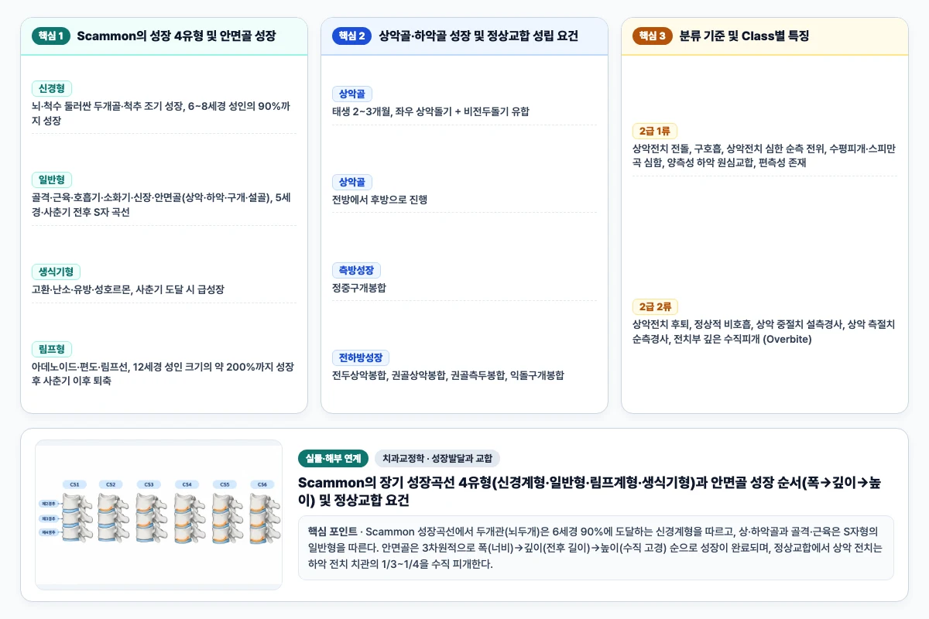This screenshot has height=619, width=929.
Task: Click the 실물·해부 연계 badge
Action: click(x=334, y=458)
